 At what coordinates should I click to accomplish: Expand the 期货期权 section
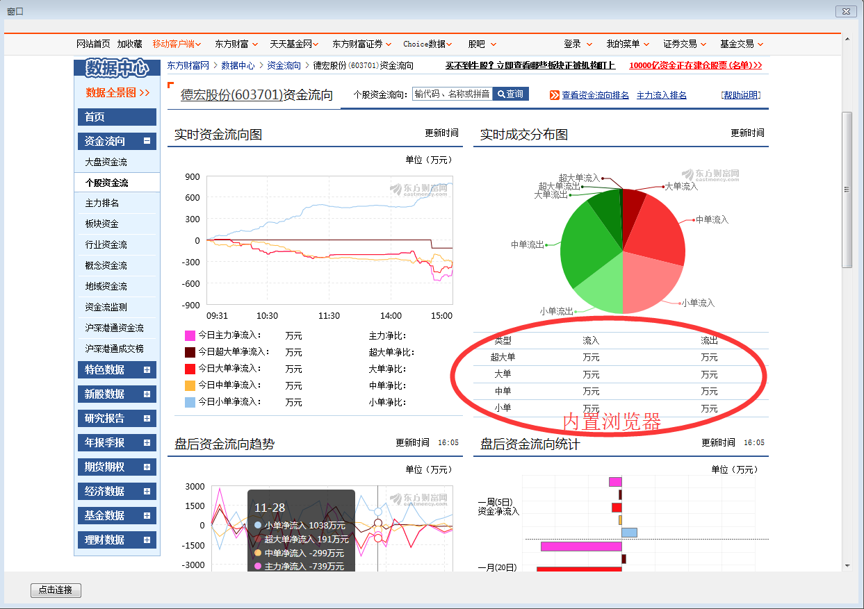(x=147, y=467)
